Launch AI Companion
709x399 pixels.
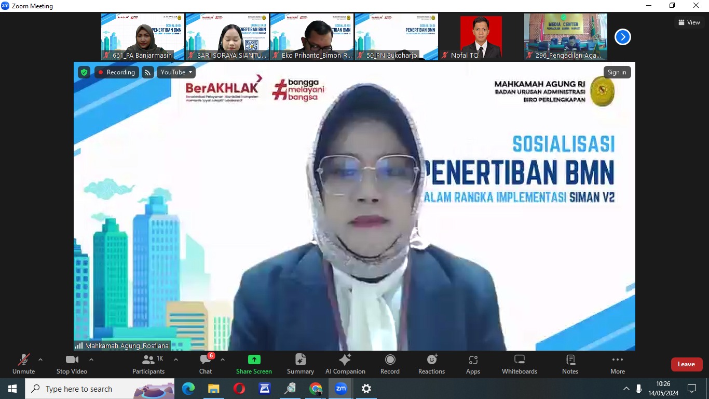[x=345, y=364]
